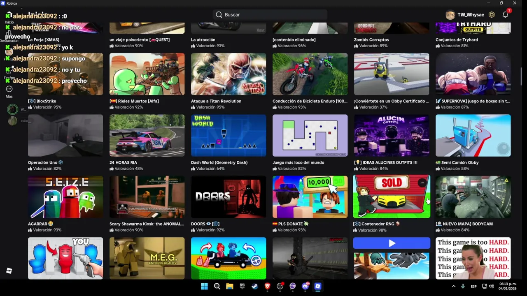
Task: Open the forklift Obby Certificado thumbnail
Action: tap(392, 74)
